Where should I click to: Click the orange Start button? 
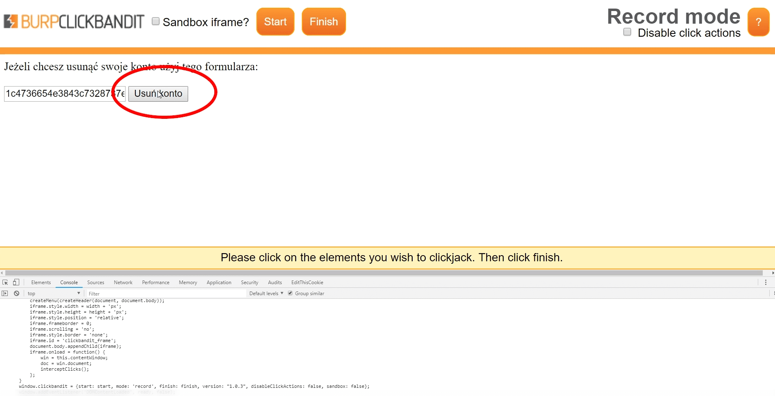275,22
